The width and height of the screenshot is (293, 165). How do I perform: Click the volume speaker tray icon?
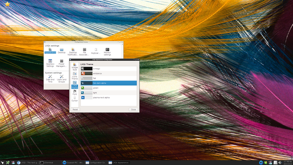(280, 162)
